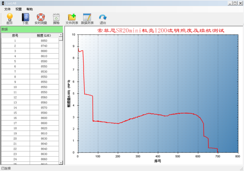Open the 帮助 menu

[x=30, y=9]
